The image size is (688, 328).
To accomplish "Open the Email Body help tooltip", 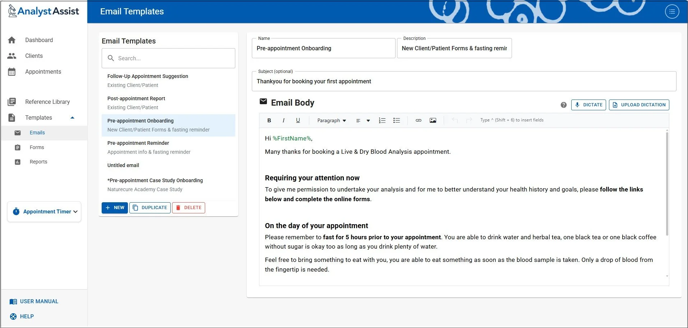I will point(564,105).
